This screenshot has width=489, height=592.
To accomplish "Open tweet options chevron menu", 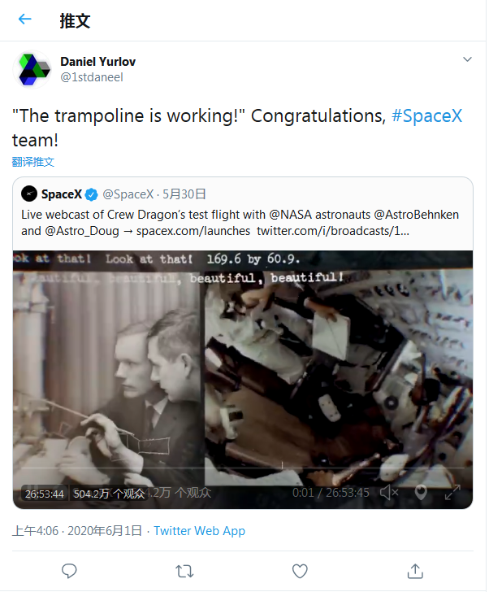I will [x=467, y=59].
